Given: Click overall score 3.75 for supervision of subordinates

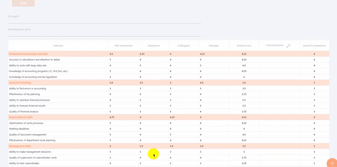Looking at the screenshot, I should coord(244,158).
